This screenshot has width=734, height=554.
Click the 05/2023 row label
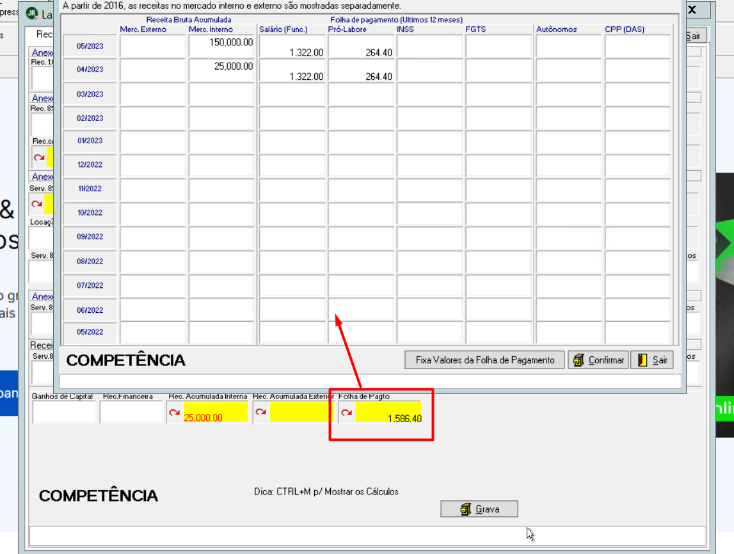[90, 46]
